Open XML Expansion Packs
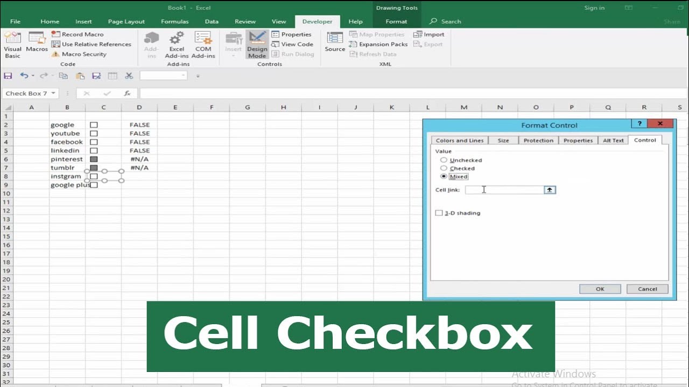The image size is (689, 387). point(378,44)
